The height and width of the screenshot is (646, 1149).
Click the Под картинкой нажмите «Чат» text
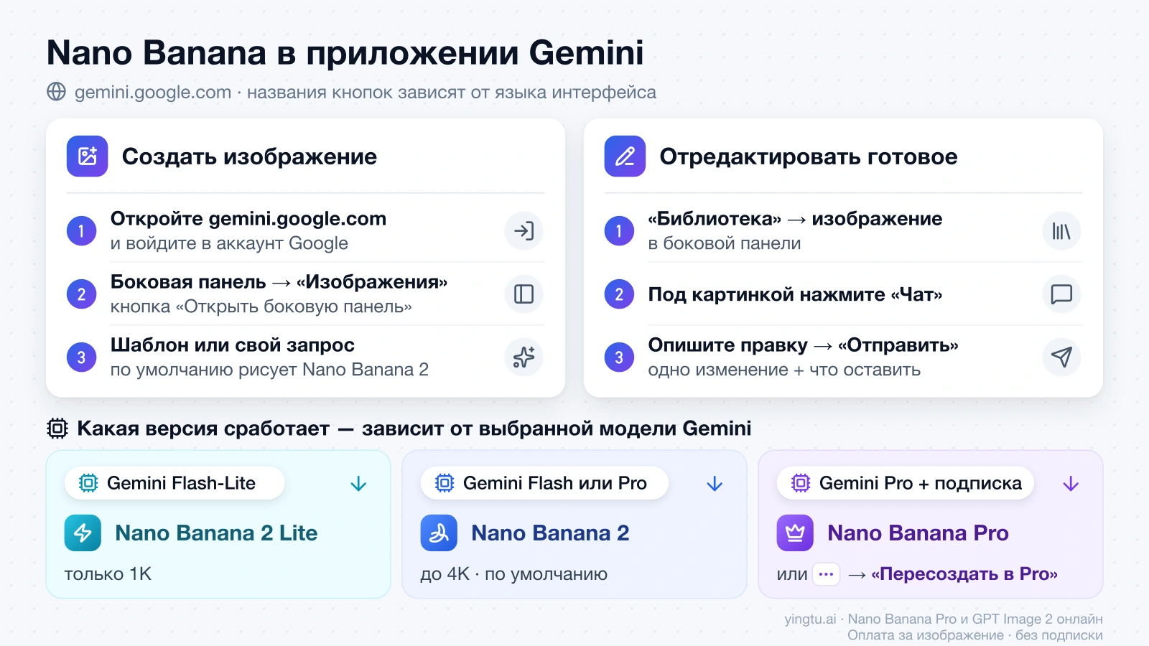pos(795,294)
